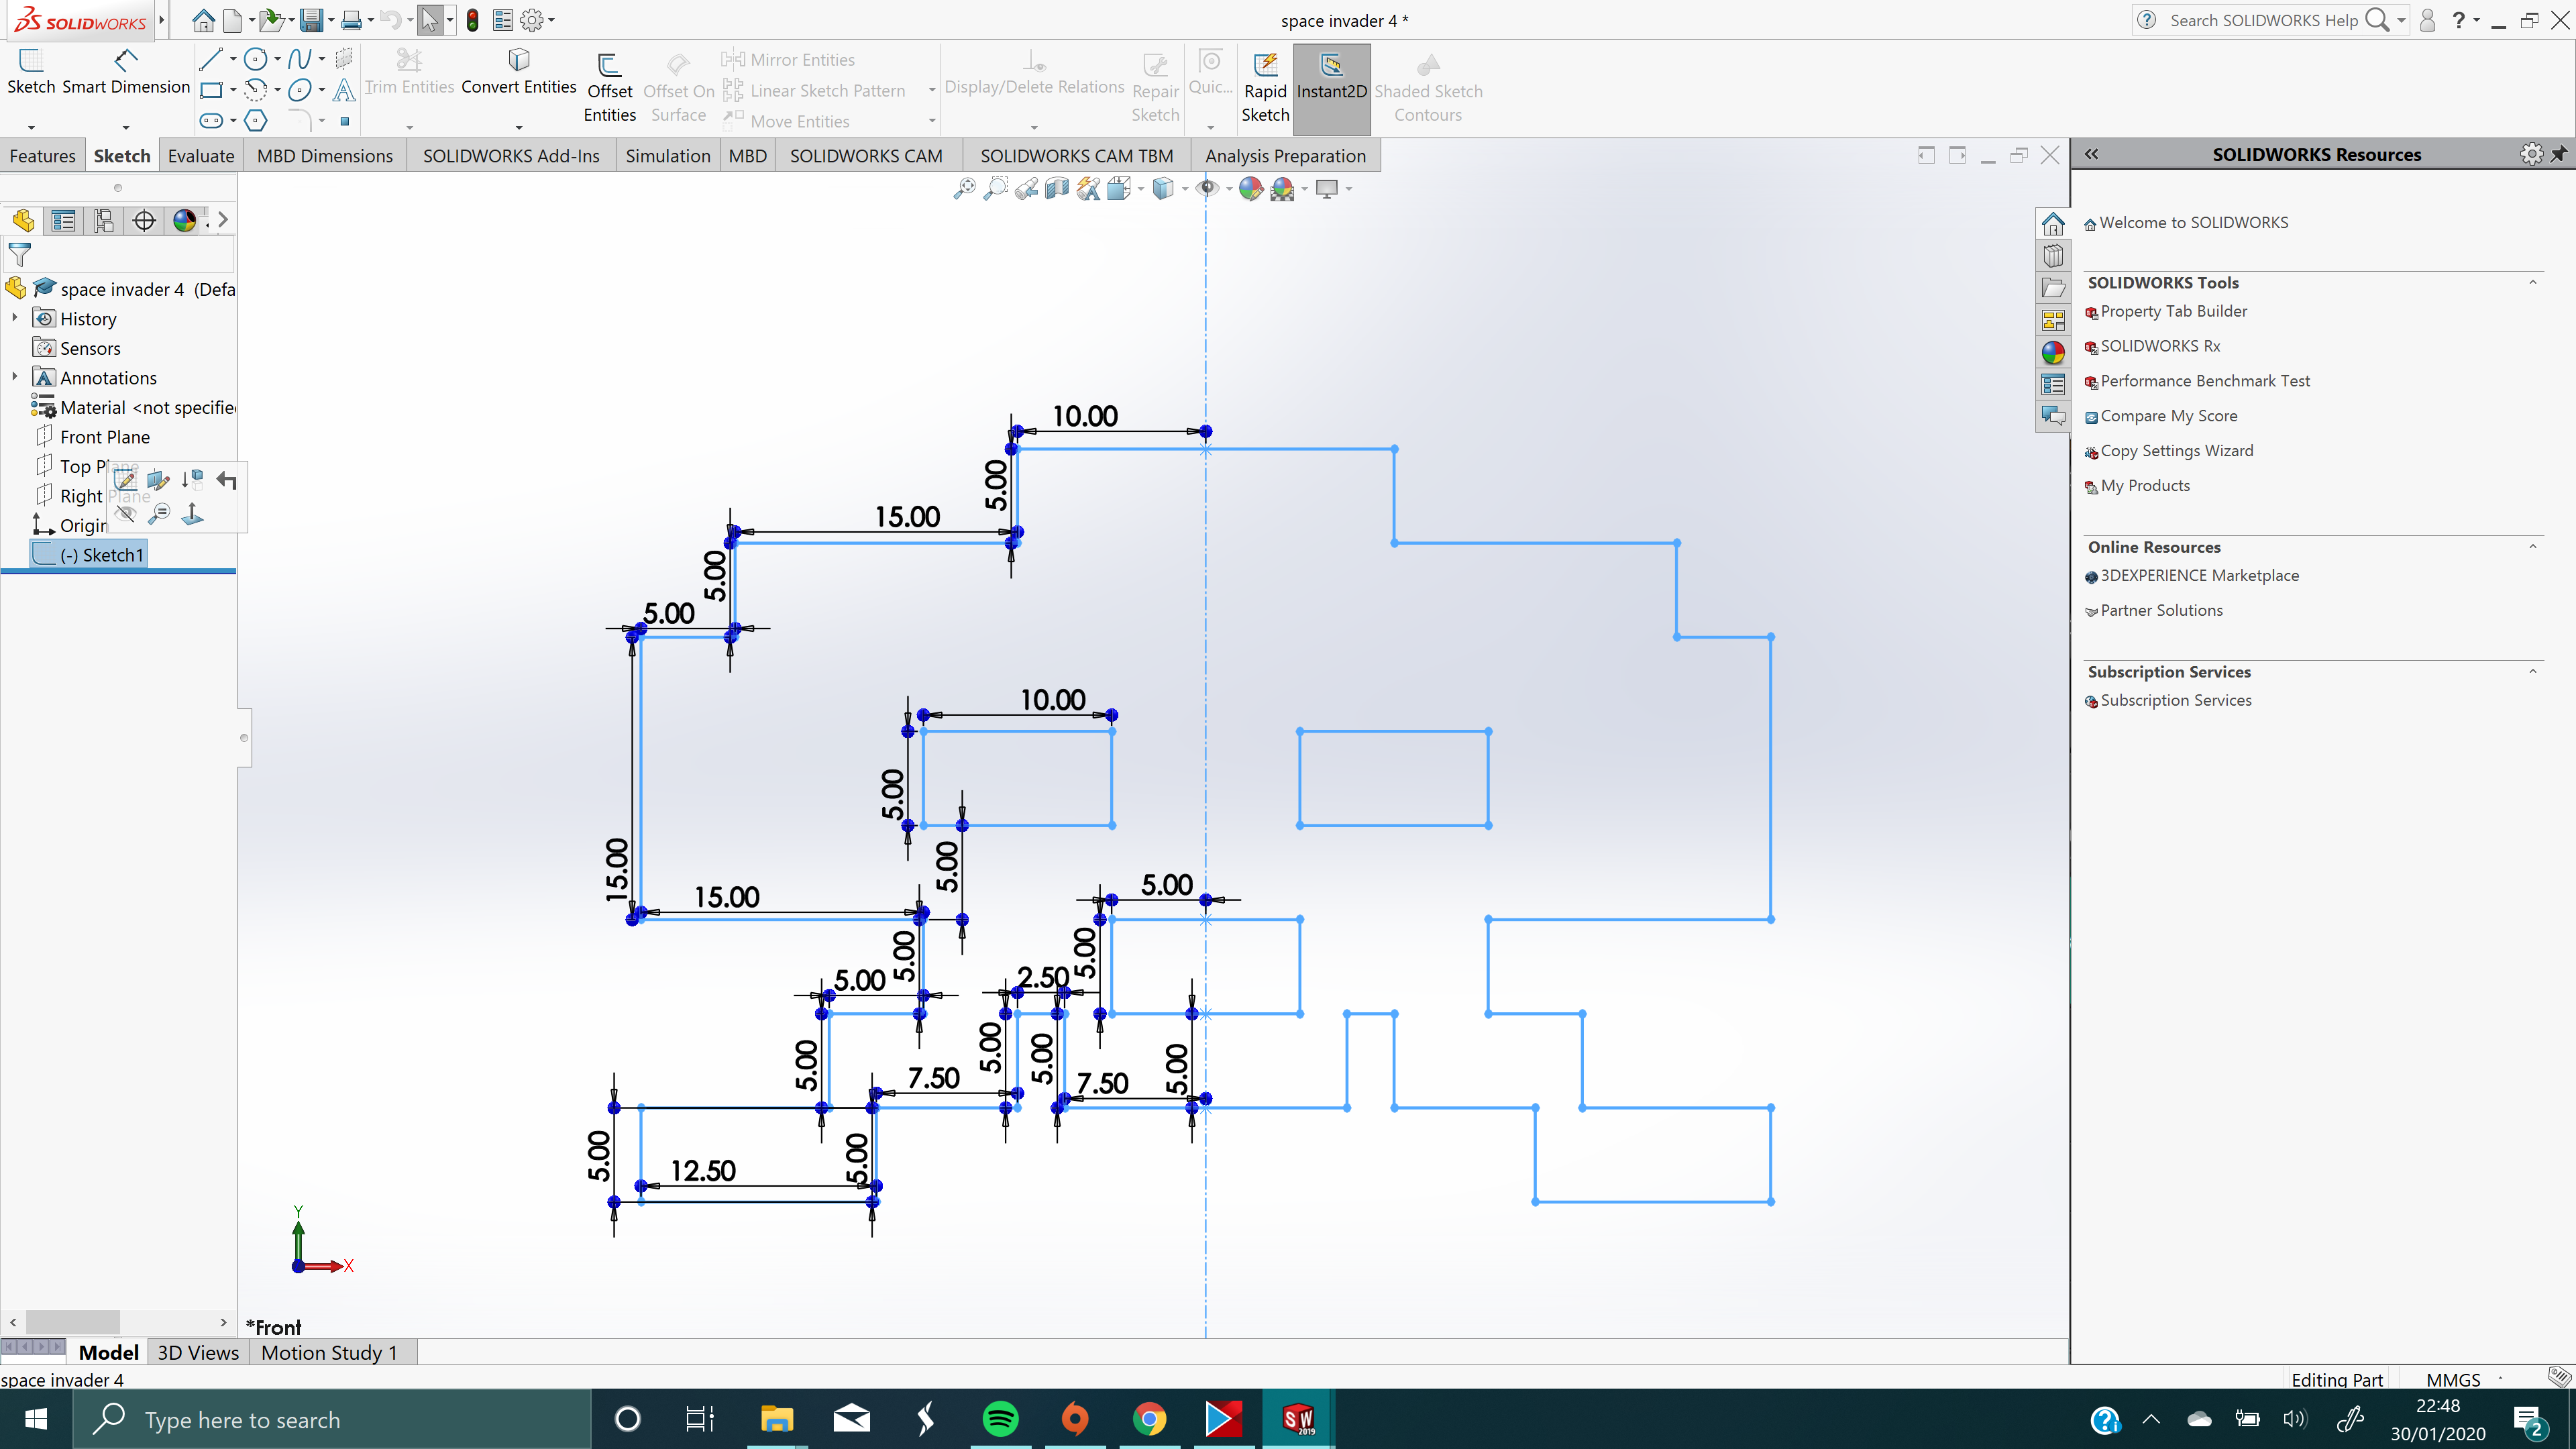Click the Offset Entities tool
This screenshot has height=1449, width=2576.
click(x=609, y=88)
